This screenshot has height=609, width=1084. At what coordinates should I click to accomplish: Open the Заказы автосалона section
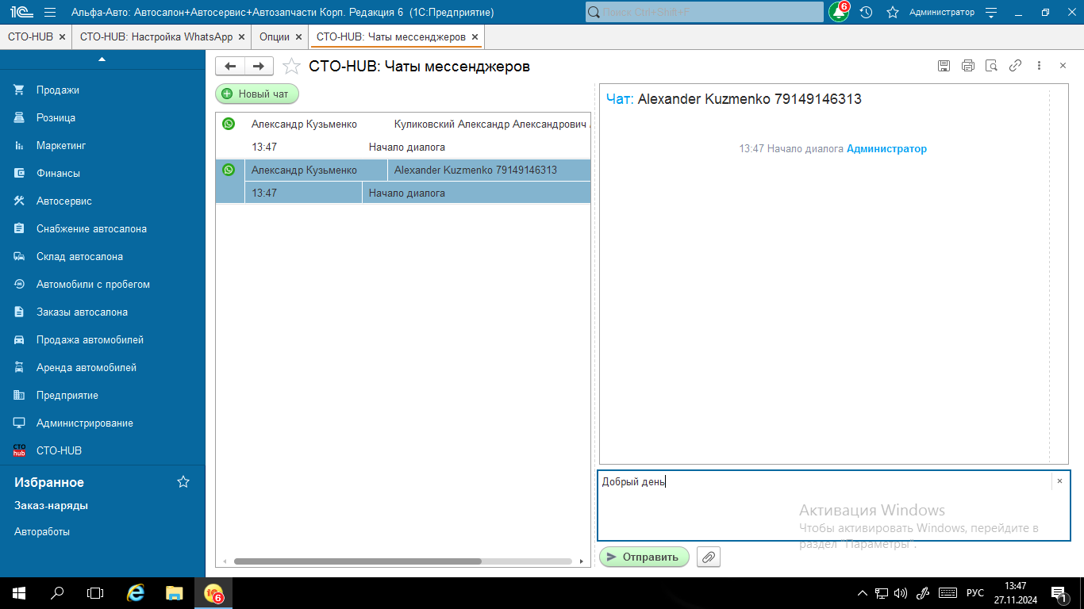(102, 312)
